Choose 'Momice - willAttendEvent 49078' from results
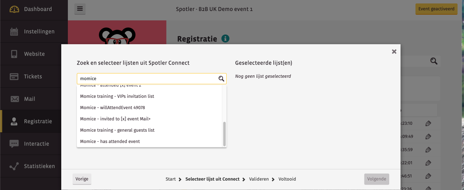The image size is (464, 190). tap(112, 108)
